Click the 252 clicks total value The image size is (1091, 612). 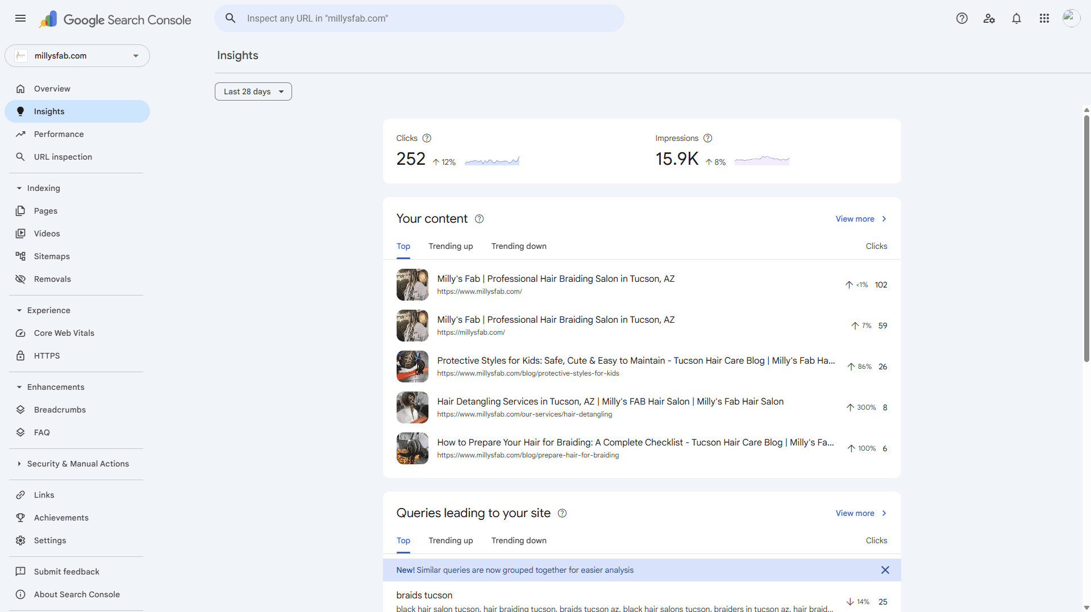pyautogui.click(x=411, y=159)
